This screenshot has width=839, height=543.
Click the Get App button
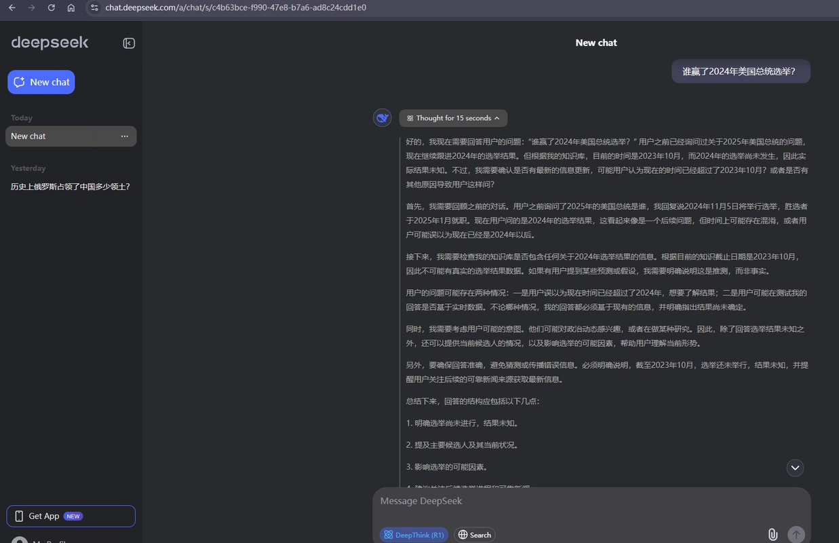71,516
